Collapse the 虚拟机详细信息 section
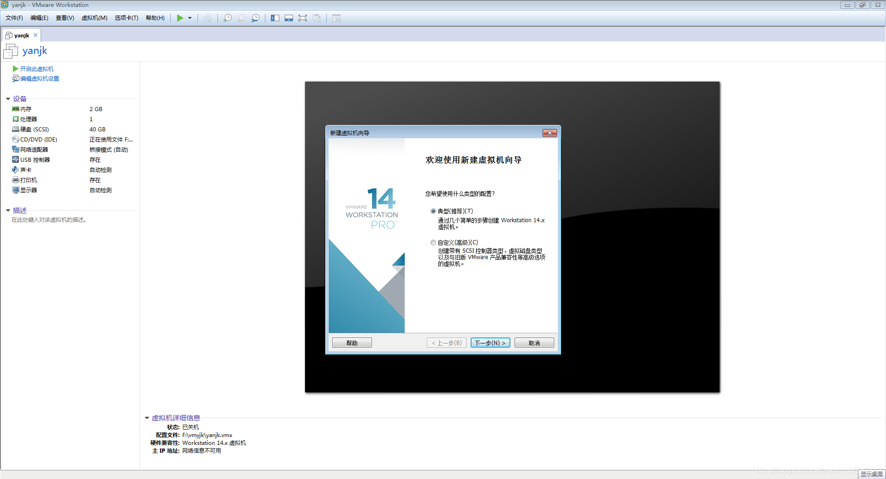This screenshot has height=479, width=886. pyautogui.click(x=147, y=418)
